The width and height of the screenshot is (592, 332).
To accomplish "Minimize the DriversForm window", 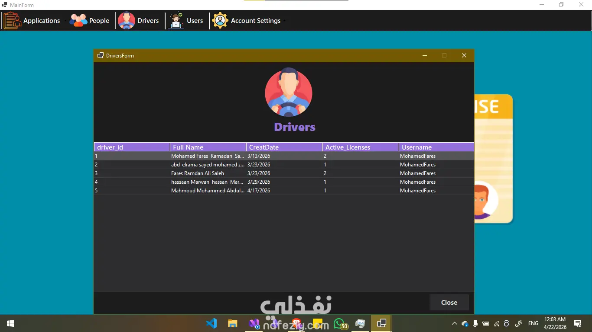I will pyautogui.click(x=425, y=55).
